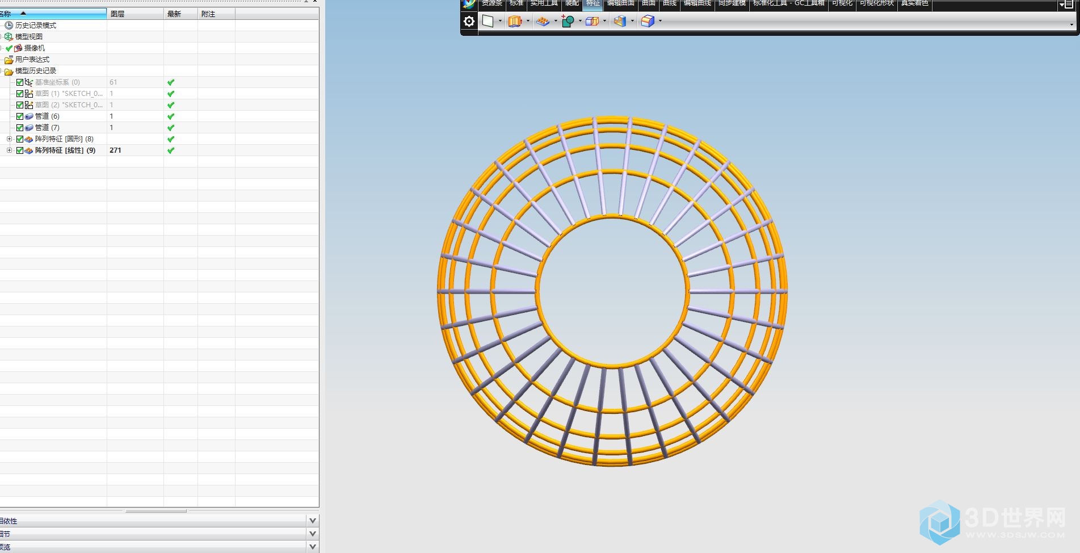This screenshot has height=553, width=1080.
Task: Open dropdown arrow next to Edge Blend tool
Action: click(x=660, y=21)
